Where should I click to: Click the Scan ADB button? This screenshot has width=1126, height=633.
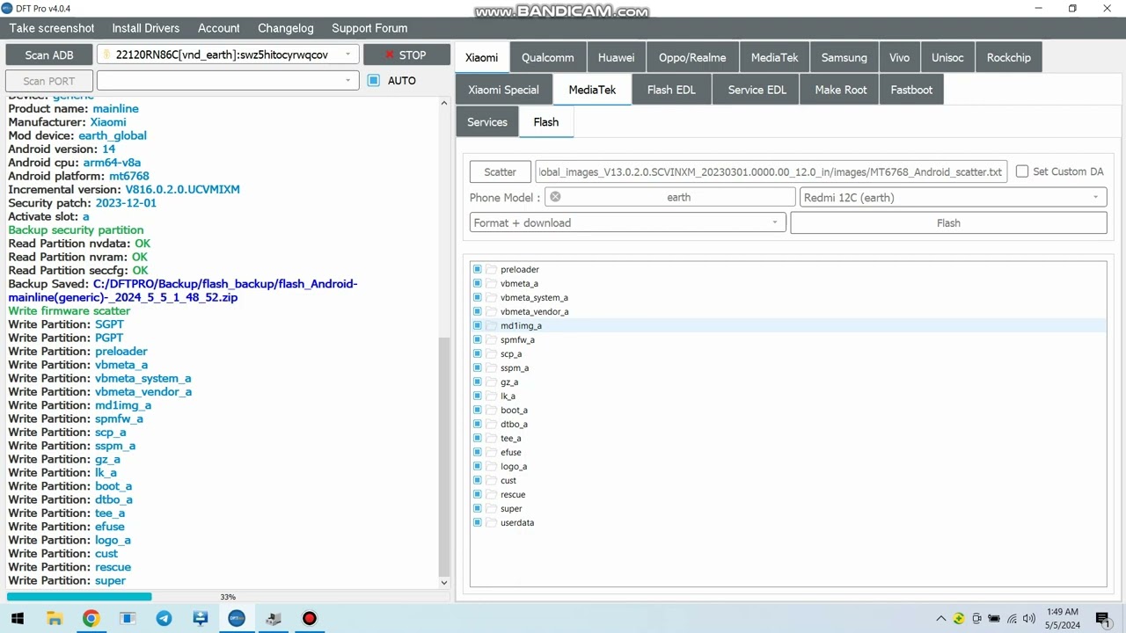tap(49, 55)
